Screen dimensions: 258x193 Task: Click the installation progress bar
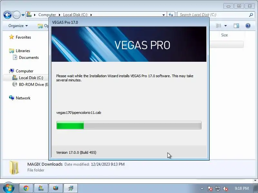coord(129,125)
